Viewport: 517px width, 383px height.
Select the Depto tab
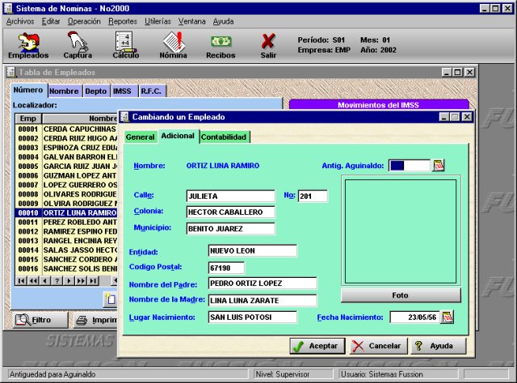coord(95,91)
